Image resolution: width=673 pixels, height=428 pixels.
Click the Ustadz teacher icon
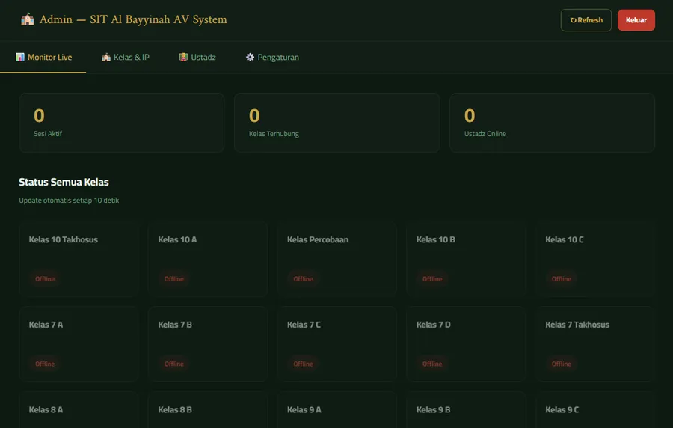point(183,57)
